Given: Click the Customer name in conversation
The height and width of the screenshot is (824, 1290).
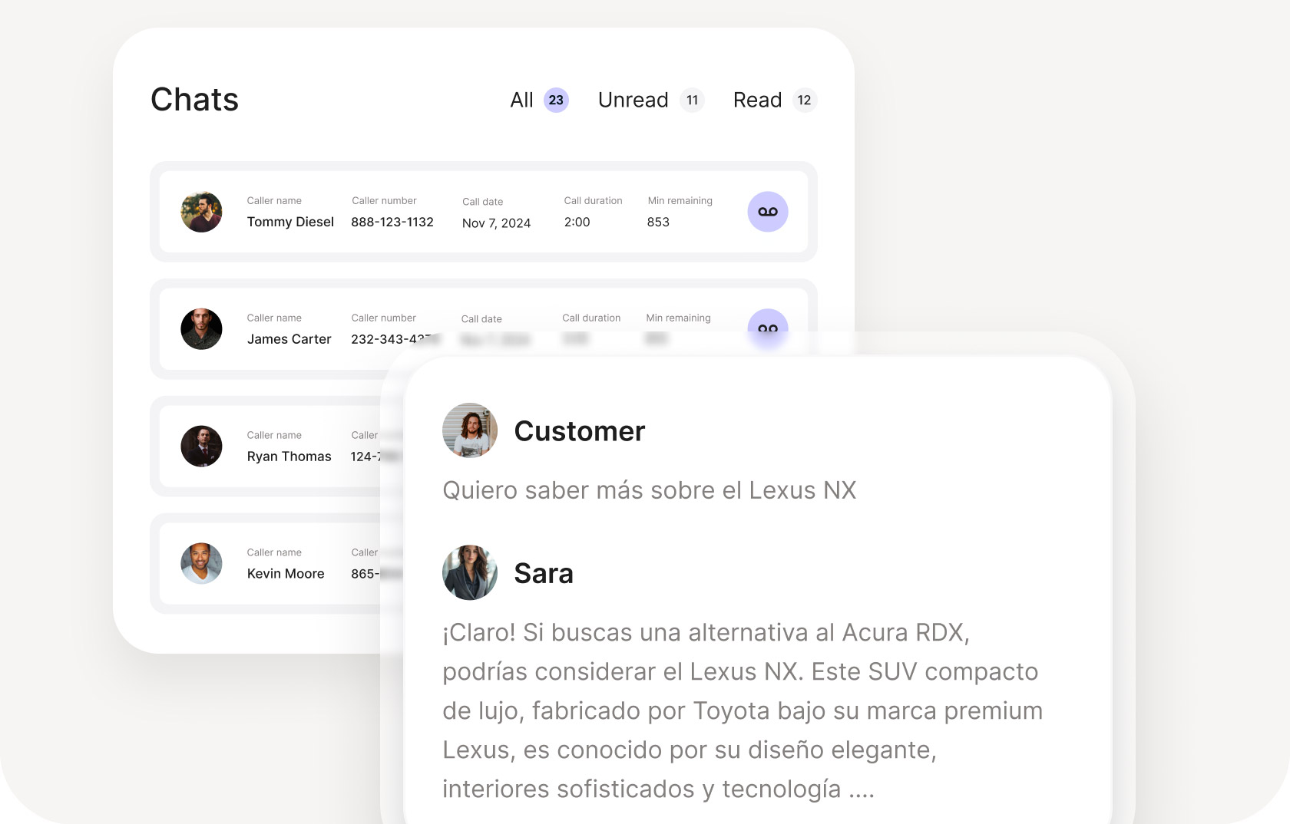Looking at the screenshot, I should pos(580,431).
